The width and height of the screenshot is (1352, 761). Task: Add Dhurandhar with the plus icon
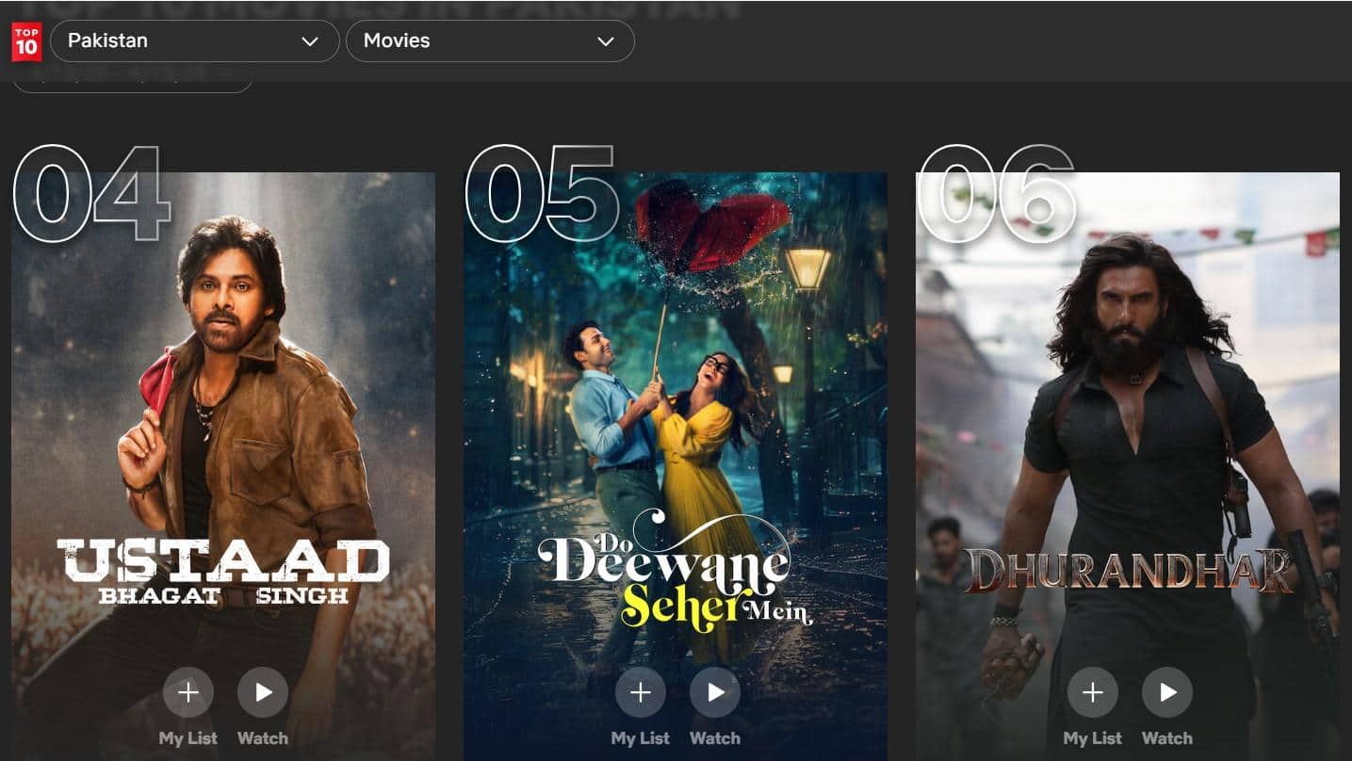coord(1093,693)
